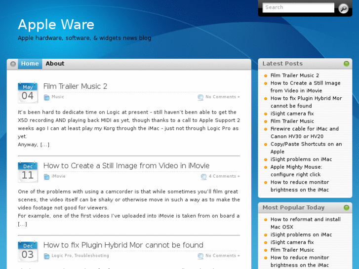Image resolution: width=359 pixels, height=269 pixels.
Task: Click the folder icon next to Music
Action: 47,97
